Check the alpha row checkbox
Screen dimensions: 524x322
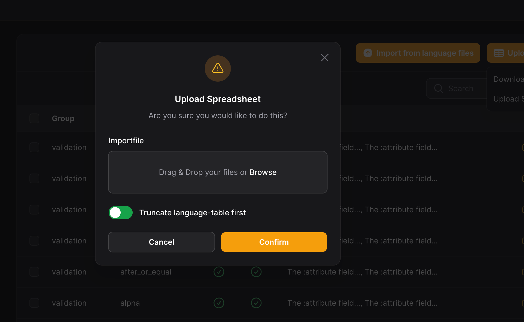pos(34,303)
